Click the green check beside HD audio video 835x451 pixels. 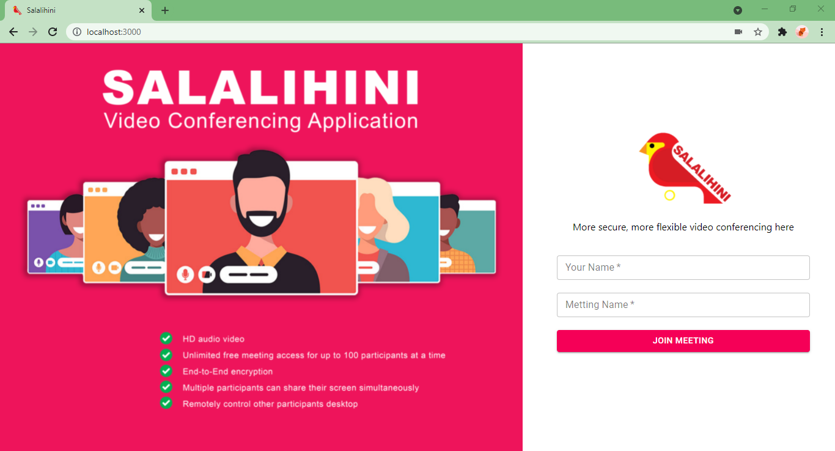pos(166,339)
